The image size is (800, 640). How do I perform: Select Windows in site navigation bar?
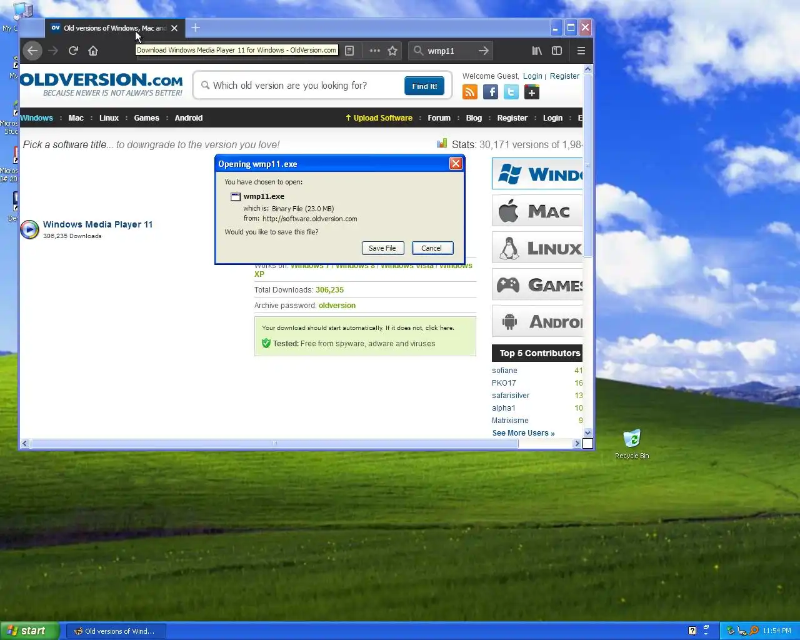coord(37,117)
